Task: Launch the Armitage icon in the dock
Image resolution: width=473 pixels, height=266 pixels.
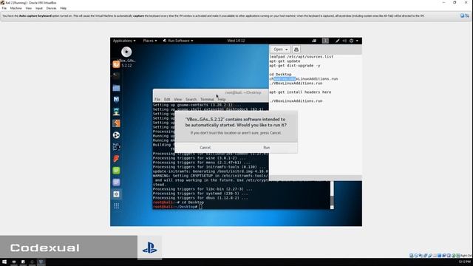Action: tap(116, 112)
